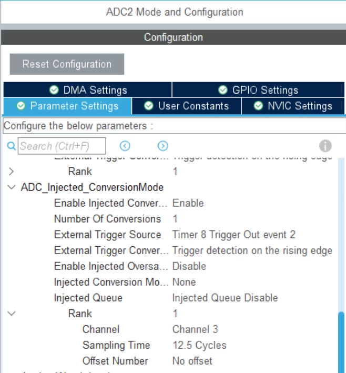
Task: Click the Search (Ctrl+F) input field
Action: (x=62, y=146)
